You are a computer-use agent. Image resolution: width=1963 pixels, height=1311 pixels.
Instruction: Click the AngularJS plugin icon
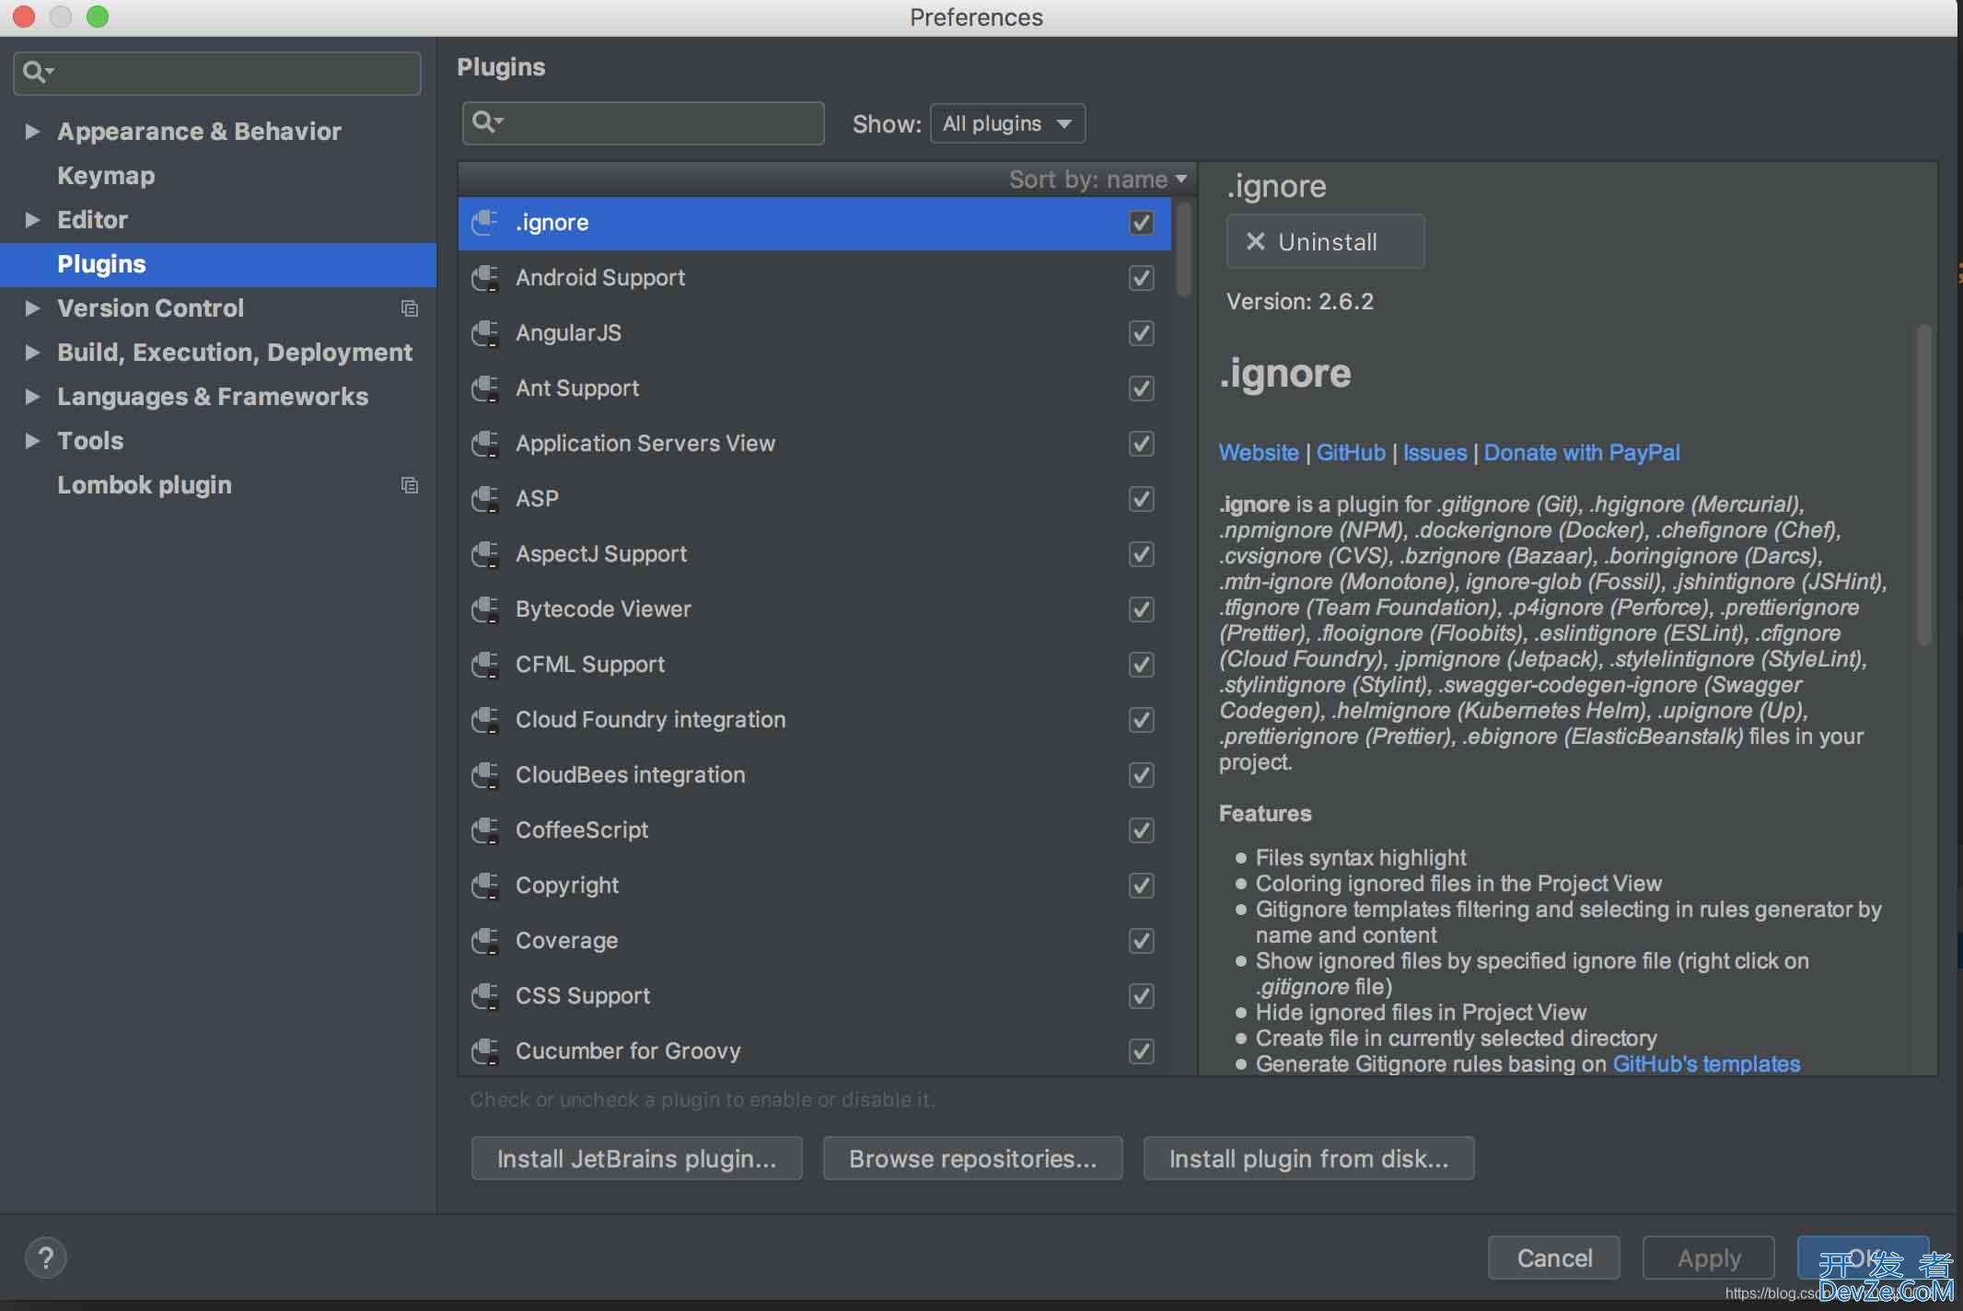(x=487, y=332)
